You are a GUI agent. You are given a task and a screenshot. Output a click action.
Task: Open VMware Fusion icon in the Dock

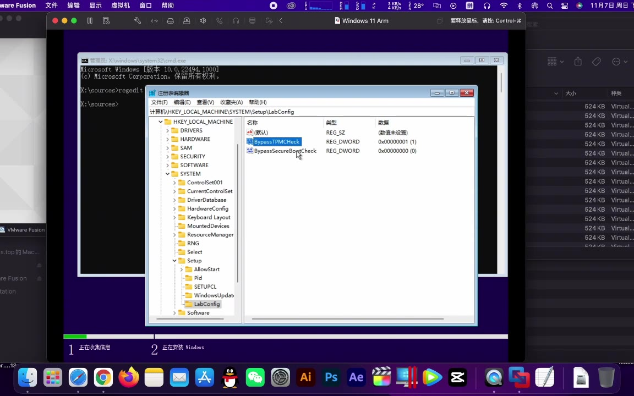(x=519, y=378)
